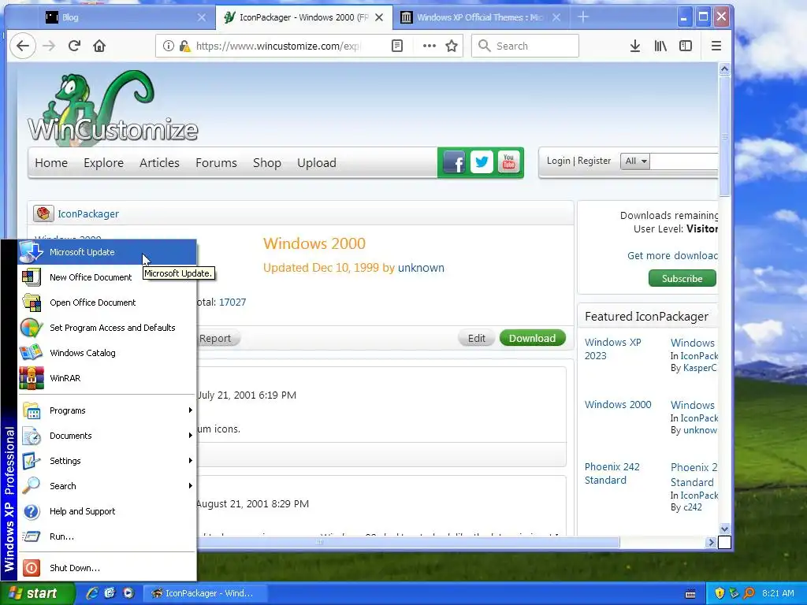
Task: Open the Twitter icon on WinCustomize
Action: click(x=482, y=162)
